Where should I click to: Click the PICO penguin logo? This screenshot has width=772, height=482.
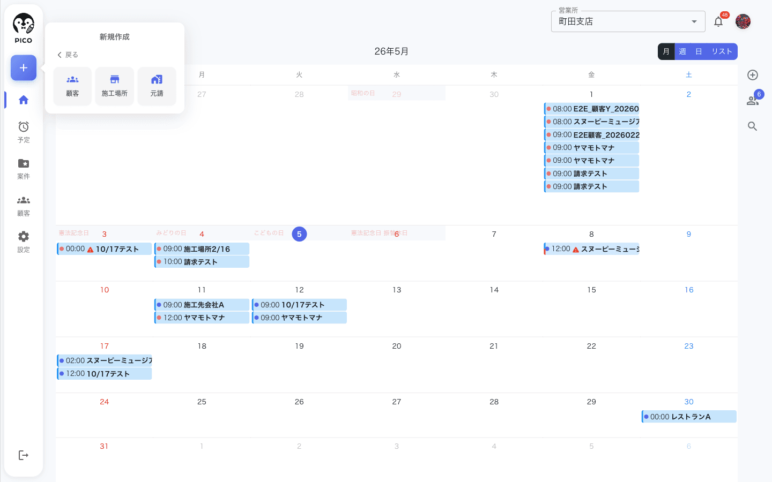(x=24, y=29)
